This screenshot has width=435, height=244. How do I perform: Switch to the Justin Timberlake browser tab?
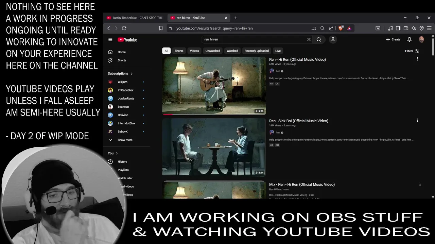pos(135,18)
